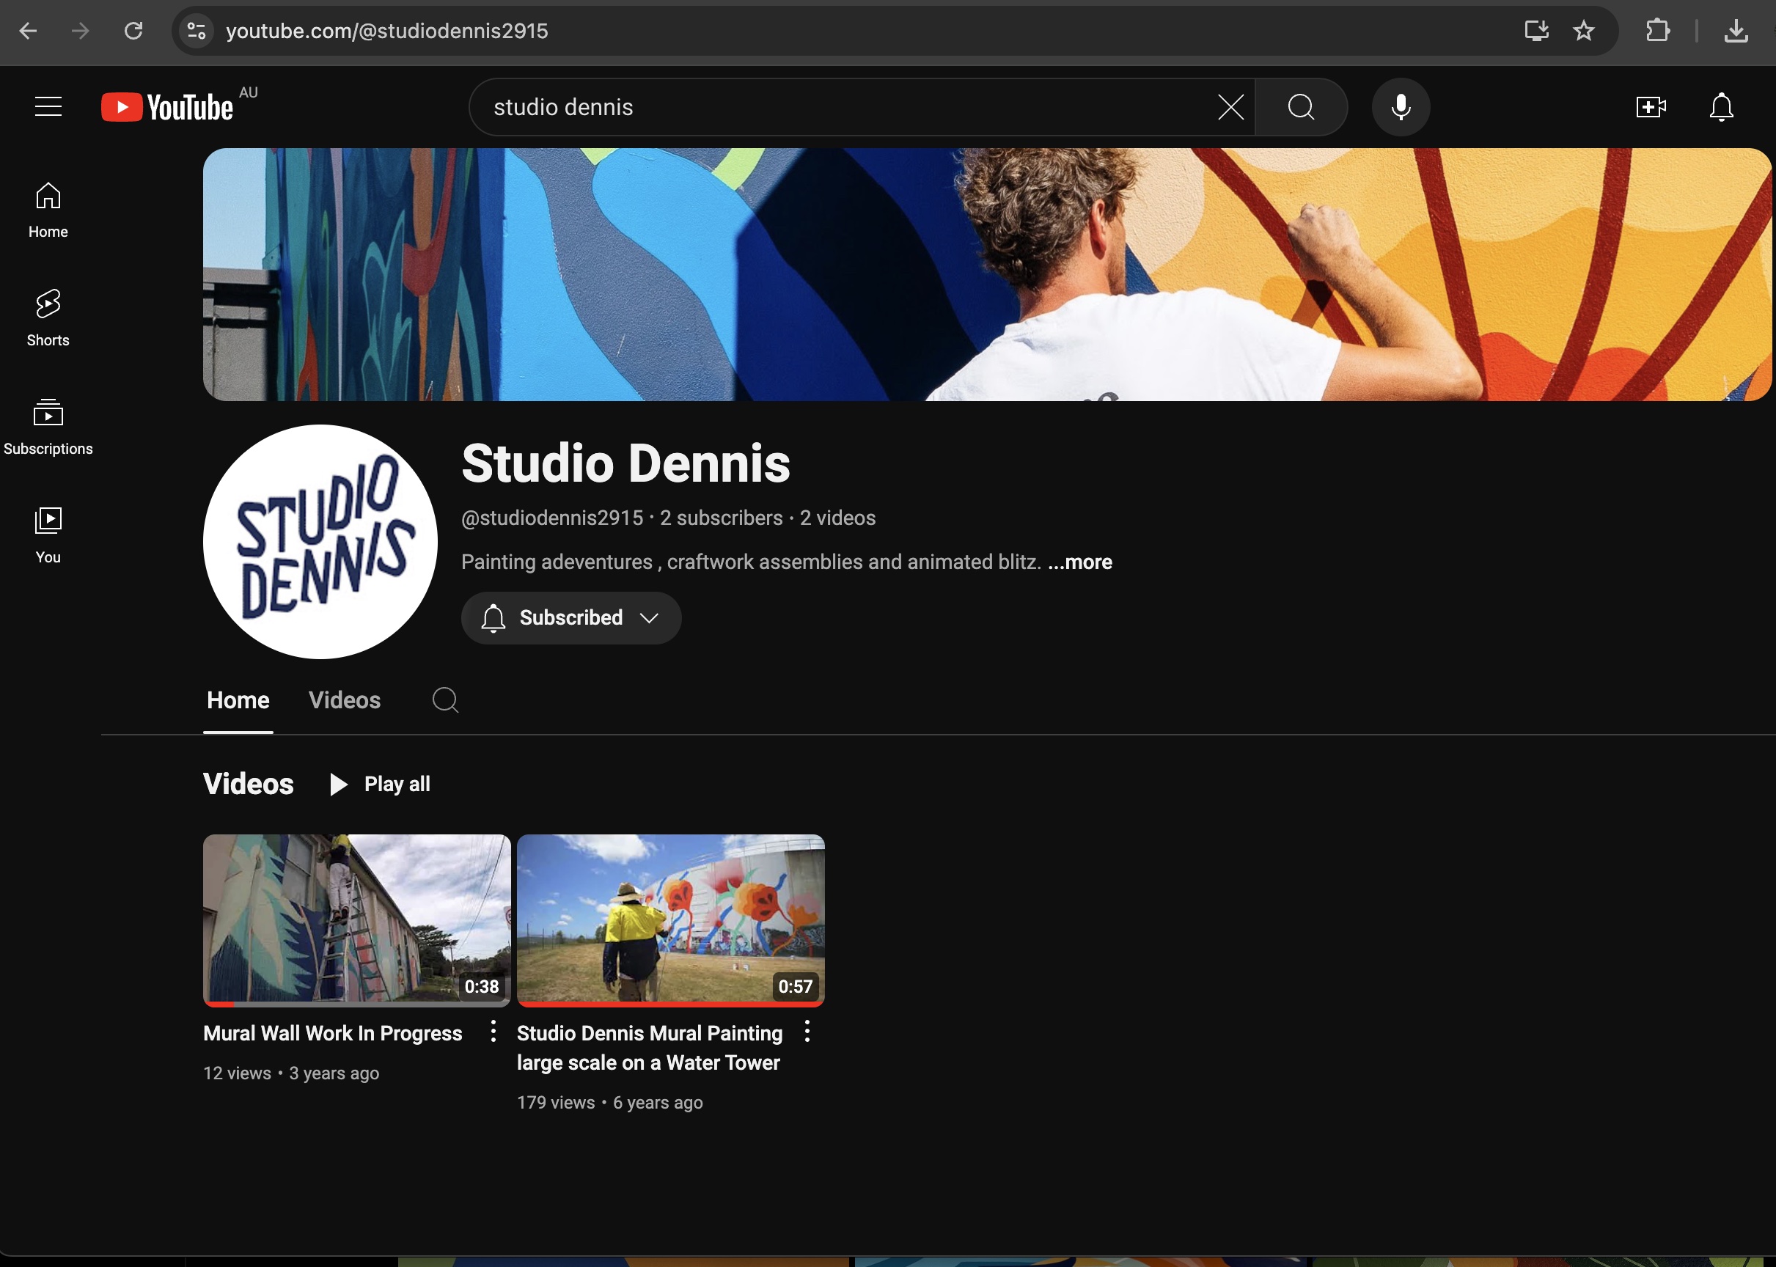
Task: Open You in the sidebar
Action: 48,535
